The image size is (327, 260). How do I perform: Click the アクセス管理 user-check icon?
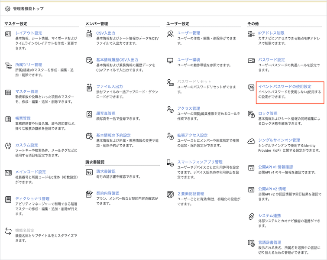click(170, 109)
